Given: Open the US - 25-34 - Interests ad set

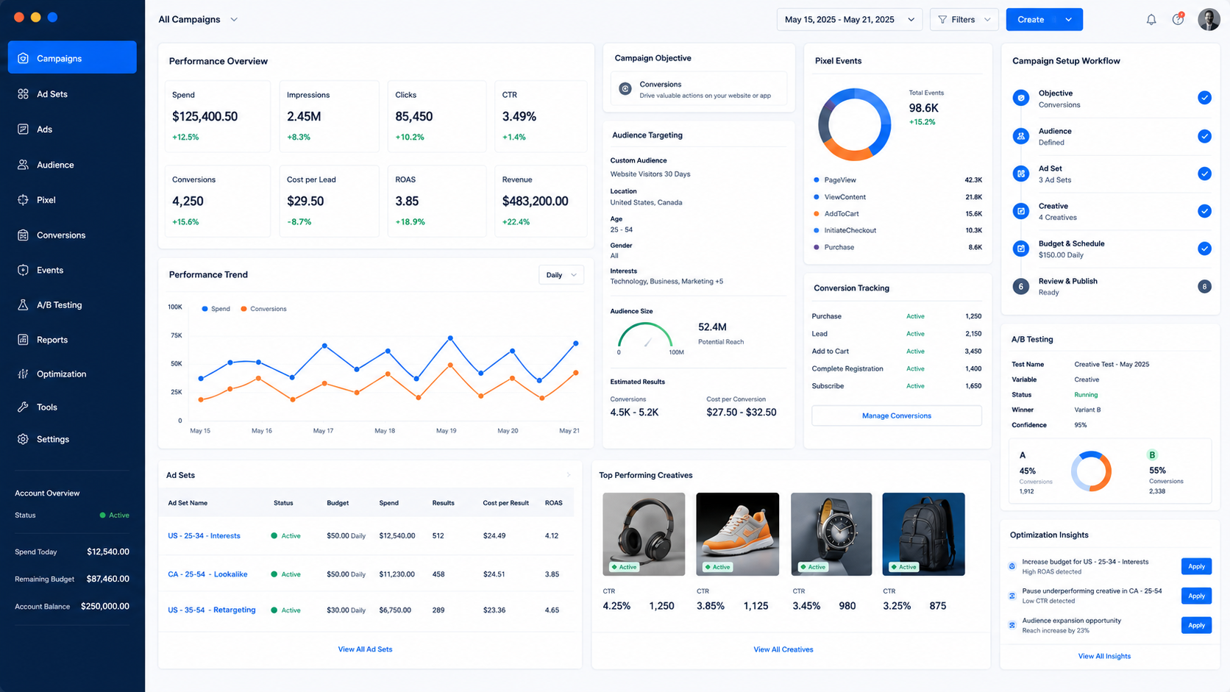Looking at the screenshot, I should (204, 536).
